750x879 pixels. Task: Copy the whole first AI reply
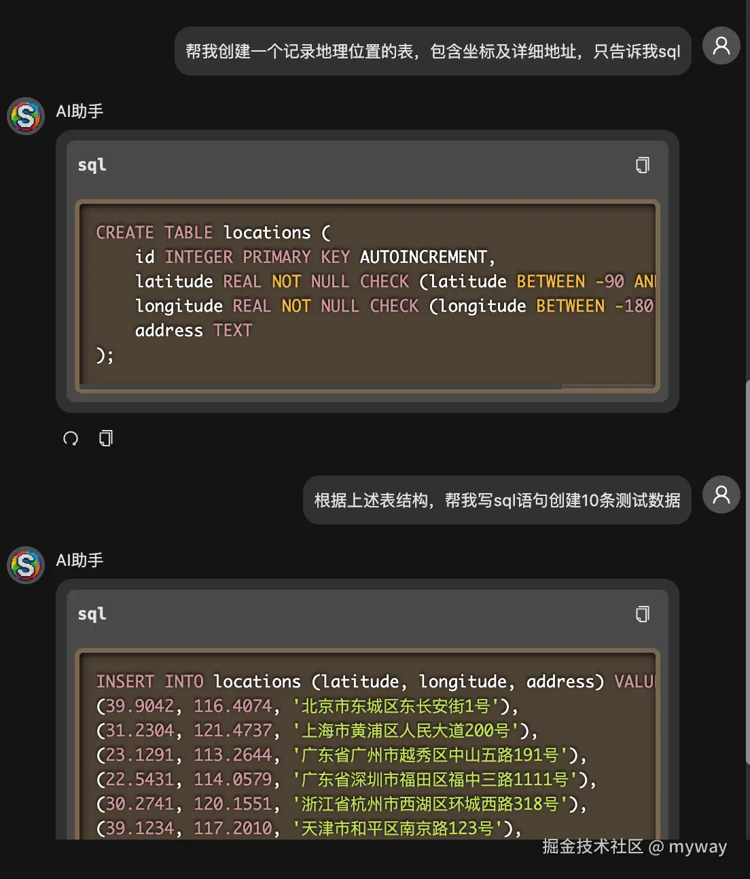[105, 438]
